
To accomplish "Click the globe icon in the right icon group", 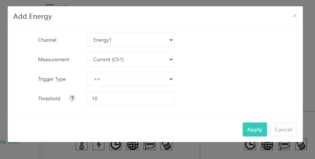I will point(267,145).
